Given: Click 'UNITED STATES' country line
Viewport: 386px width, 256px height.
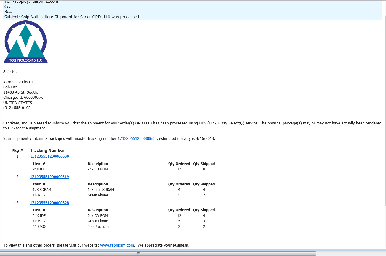Looking at the screenshot, I should click(x=17, y=103).
